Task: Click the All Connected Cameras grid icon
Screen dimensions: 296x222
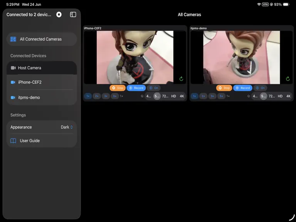Action: [x=13, y=39]
